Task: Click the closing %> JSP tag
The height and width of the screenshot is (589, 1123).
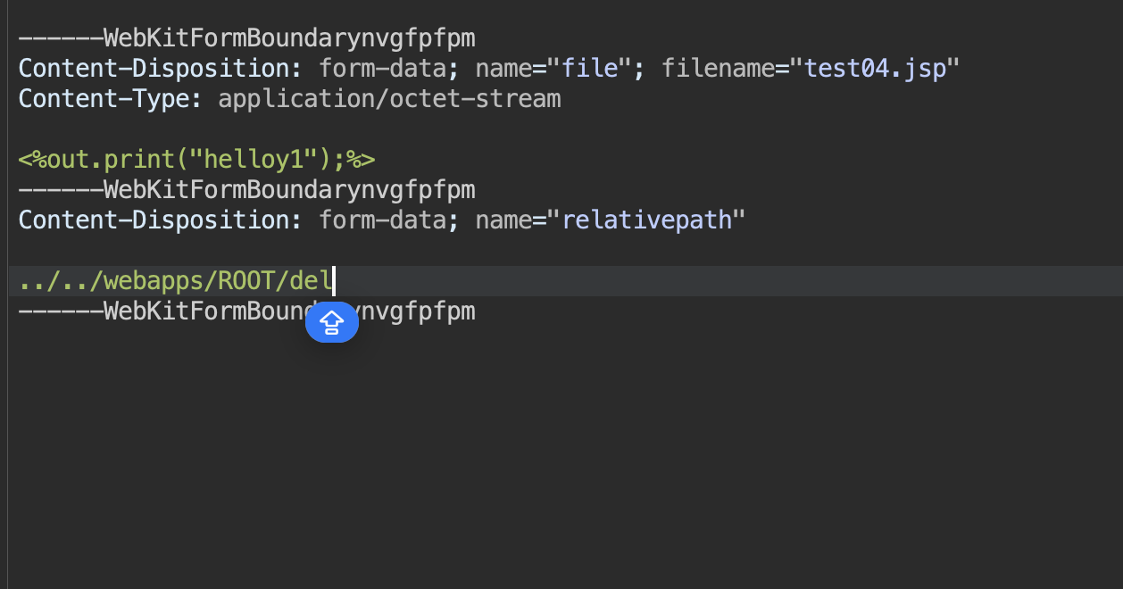Action: click(361, 160)
